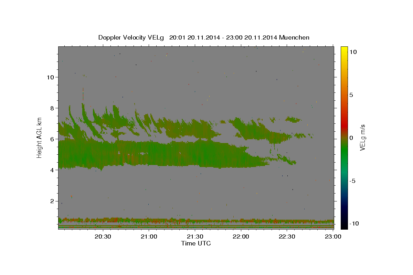Click the '20:01 20.11.2014' start date in title
Screen dimensions: 413x275
[194, 37]
